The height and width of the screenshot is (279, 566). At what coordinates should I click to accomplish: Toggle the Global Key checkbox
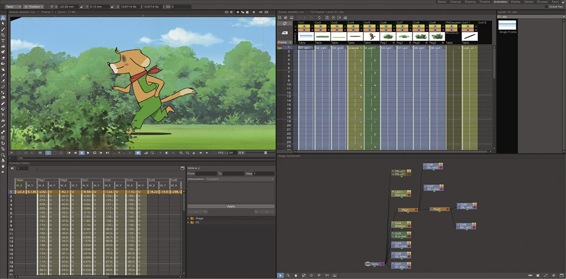pos(547,7)
